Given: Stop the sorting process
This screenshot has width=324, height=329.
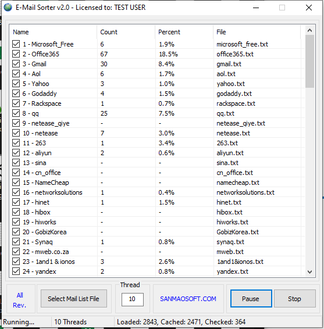Looking at the screenshot, I should pos(294,299).
